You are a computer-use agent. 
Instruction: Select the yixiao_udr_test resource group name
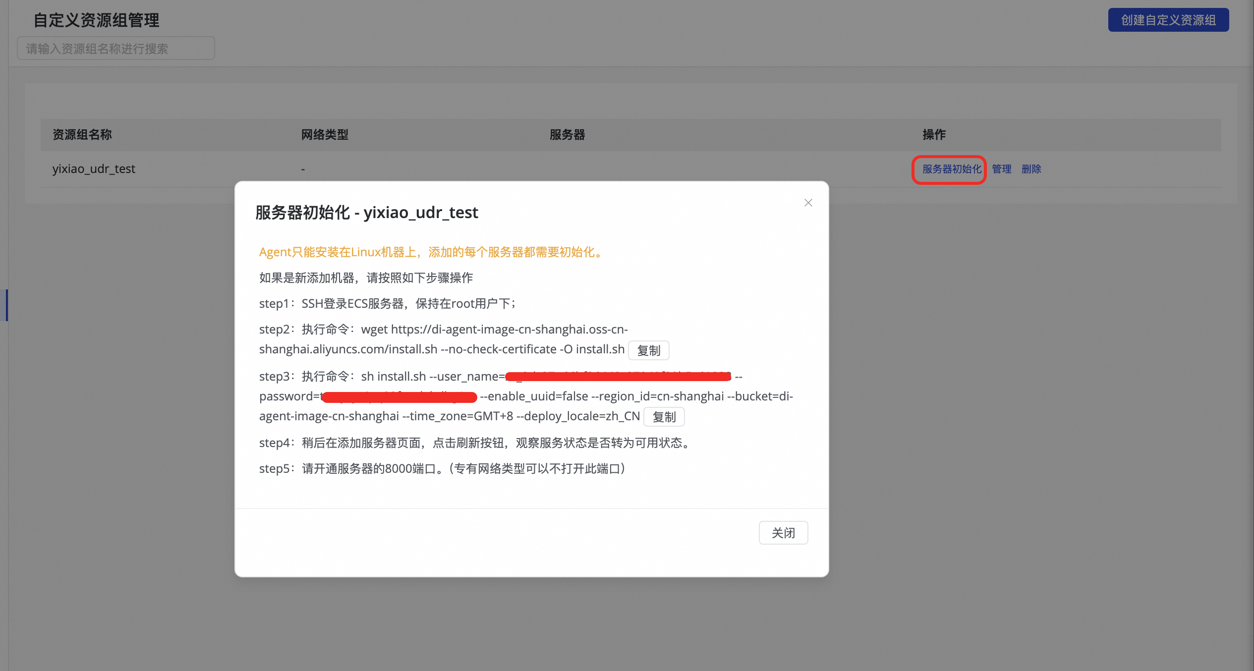[94, 169]
